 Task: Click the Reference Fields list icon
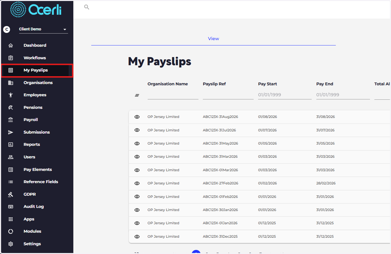click(x=10, y=182)
